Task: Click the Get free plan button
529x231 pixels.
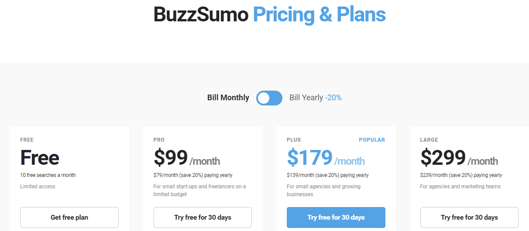Action: [x=69, y=217]
